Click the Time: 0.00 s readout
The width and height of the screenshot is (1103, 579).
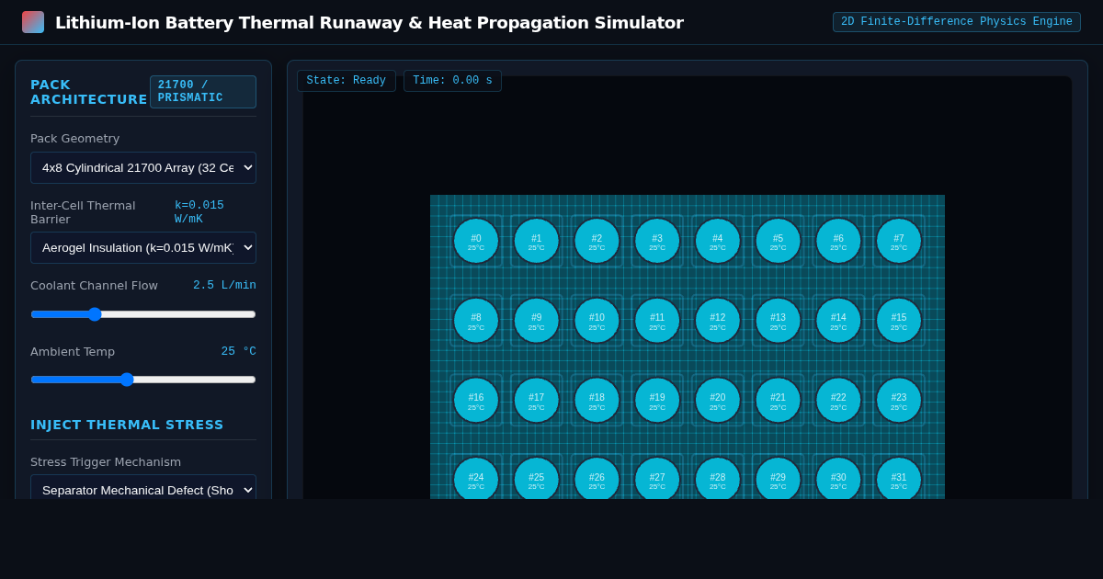tap(452, 81)
